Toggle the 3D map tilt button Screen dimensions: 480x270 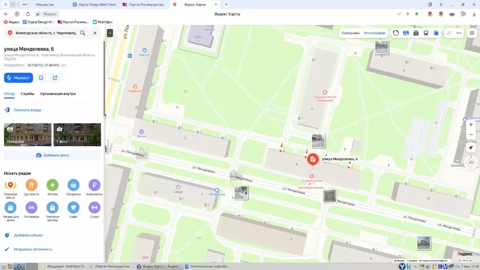pos(471,162)
